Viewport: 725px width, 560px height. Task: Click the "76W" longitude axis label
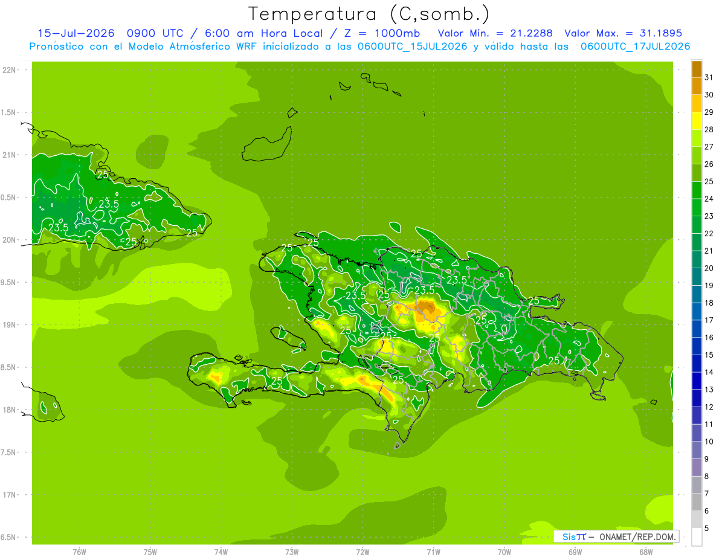tap(79, 552)
